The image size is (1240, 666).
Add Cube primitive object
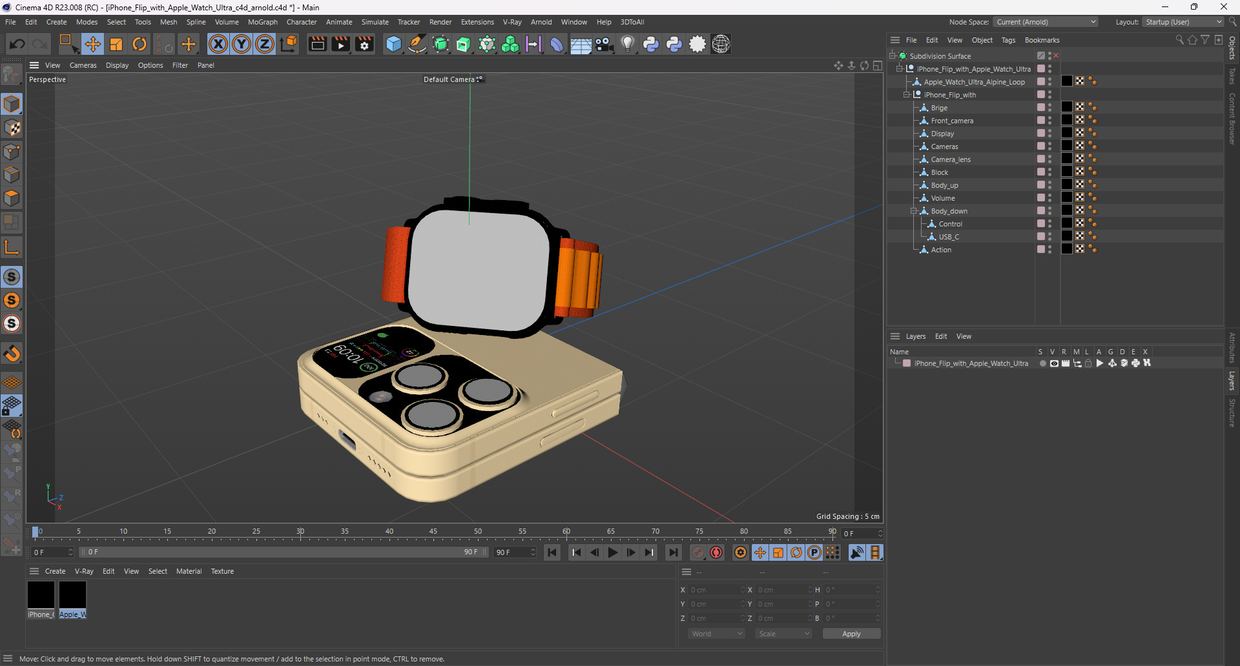393,44
